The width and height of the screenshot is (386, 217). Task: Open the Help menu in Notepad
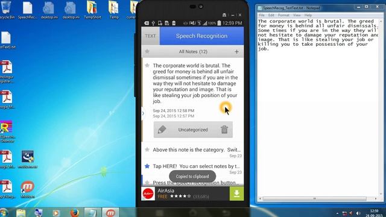tap(308, 15)
